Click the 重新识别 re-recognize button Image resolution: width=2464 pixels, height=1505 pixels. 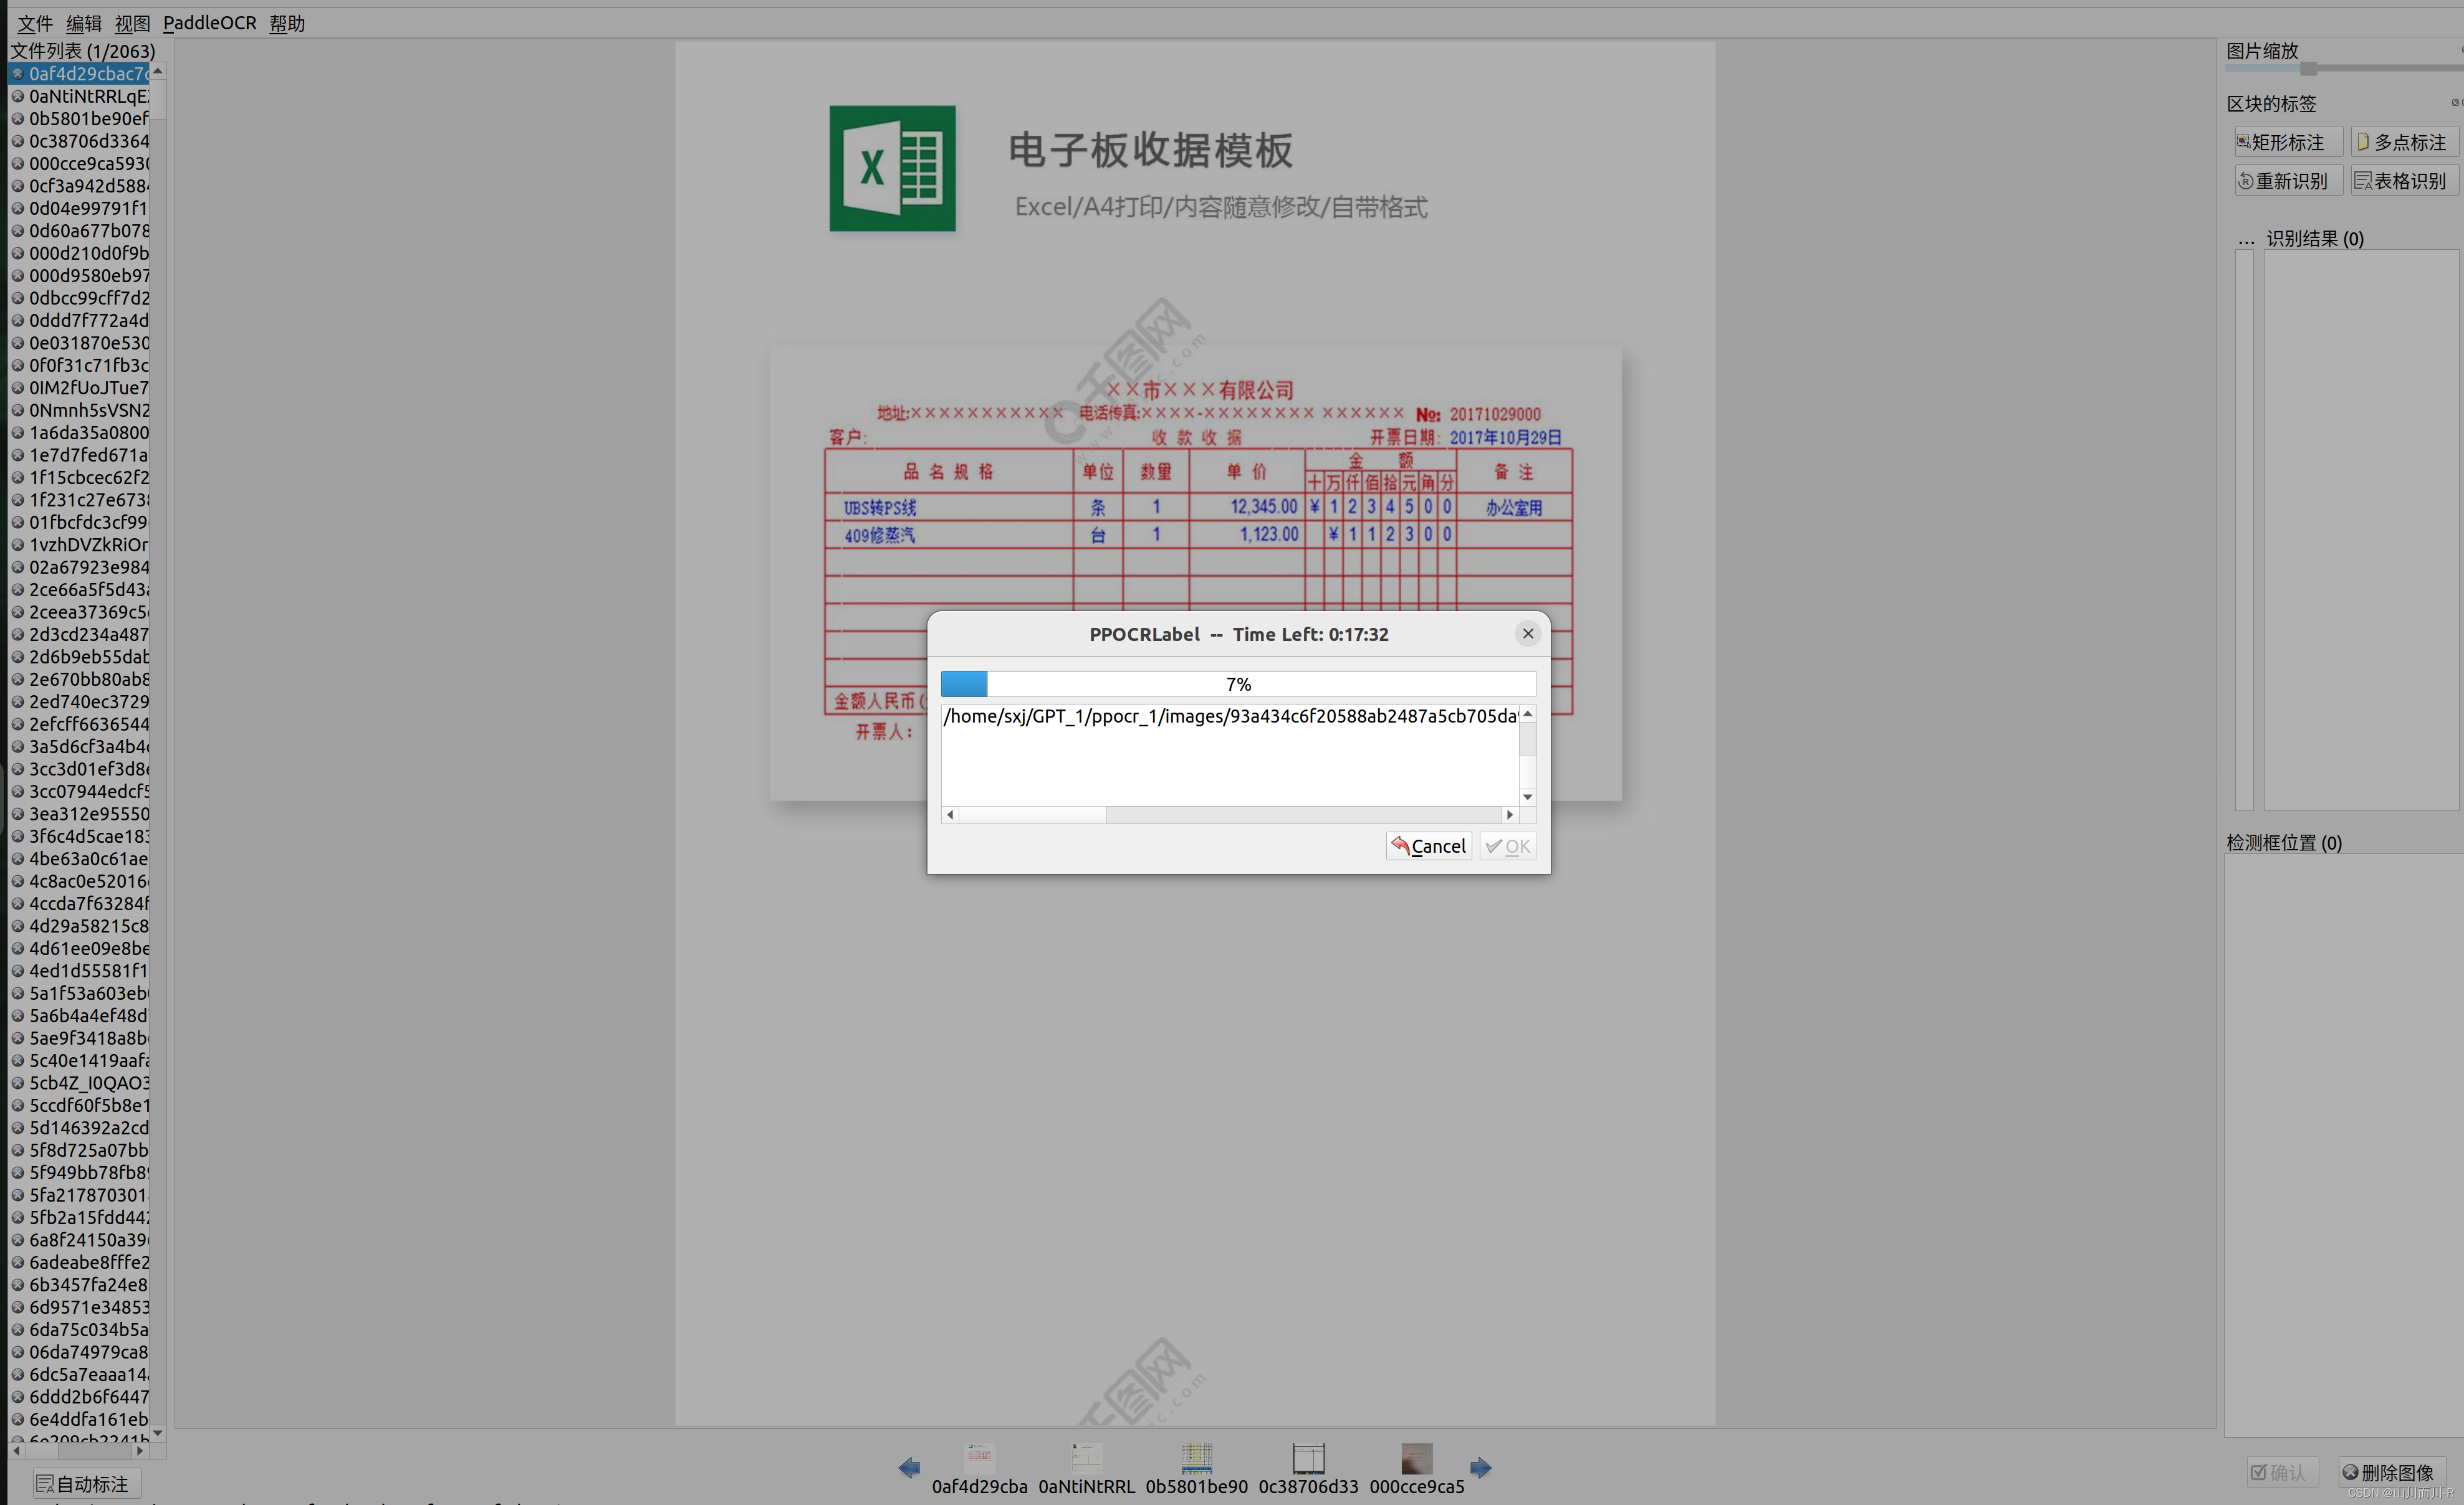[2288, 181]
